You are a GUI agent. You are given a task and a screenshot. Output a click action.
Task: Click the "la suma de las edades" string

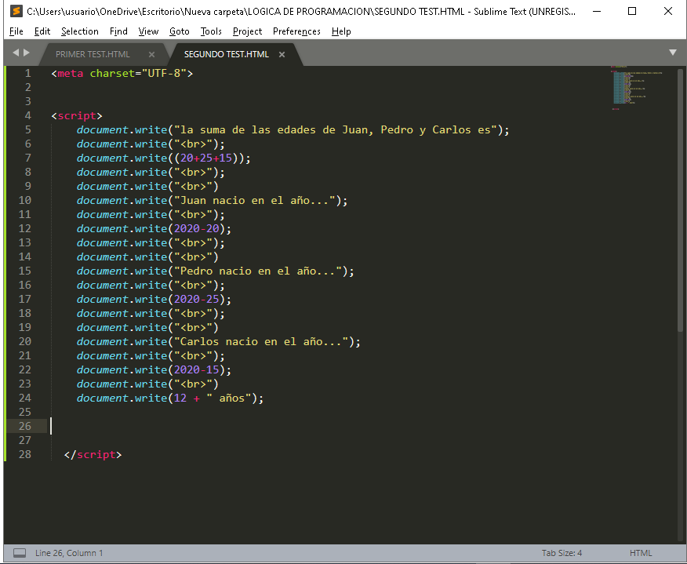(335, 129)
